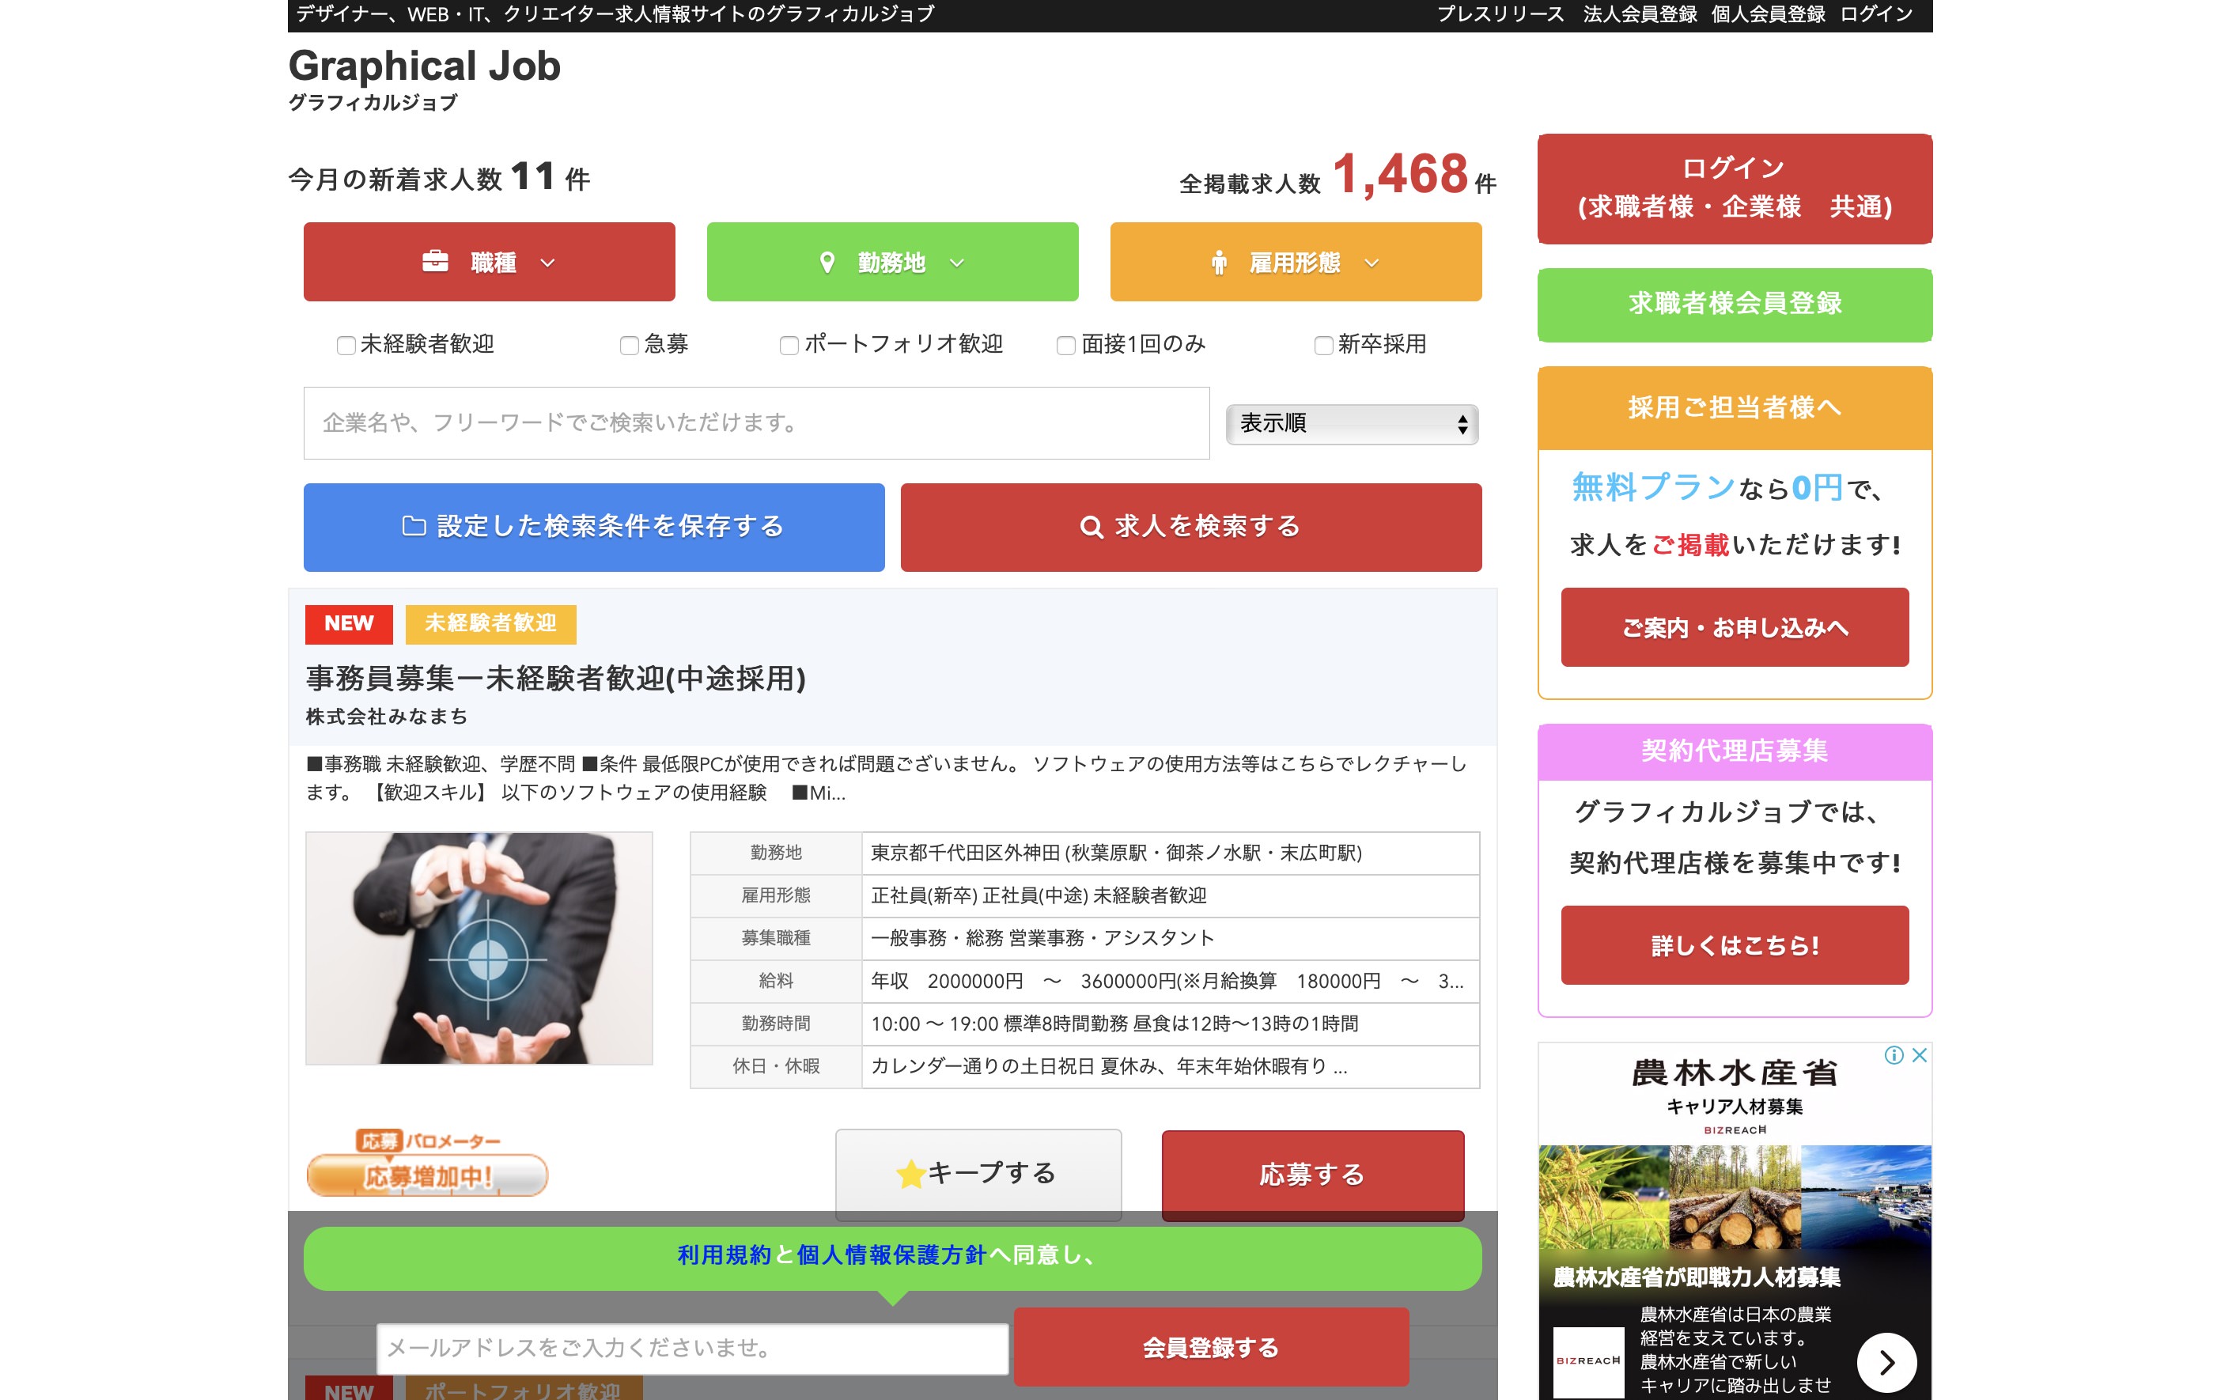Click ログイン in the top bar
2221x1400 pixels.
pyautogui.click(x=1876, y=13)
